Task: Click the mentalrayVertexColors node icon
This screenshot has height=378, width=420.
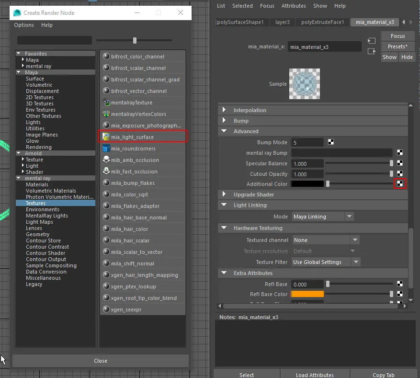Action: tap(106, 114)
